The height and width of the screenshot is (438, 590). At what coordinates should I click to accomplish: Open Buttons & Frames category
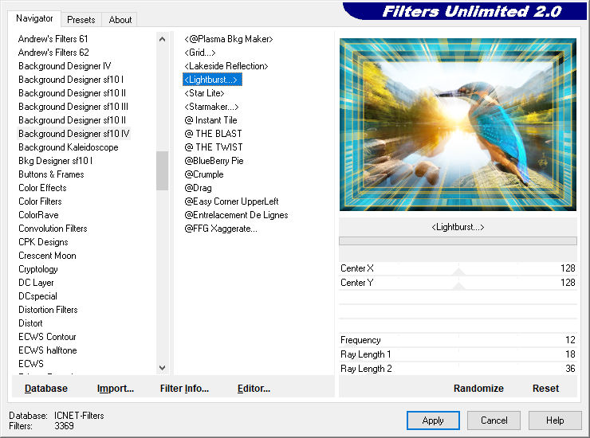[x=51, y=174]
